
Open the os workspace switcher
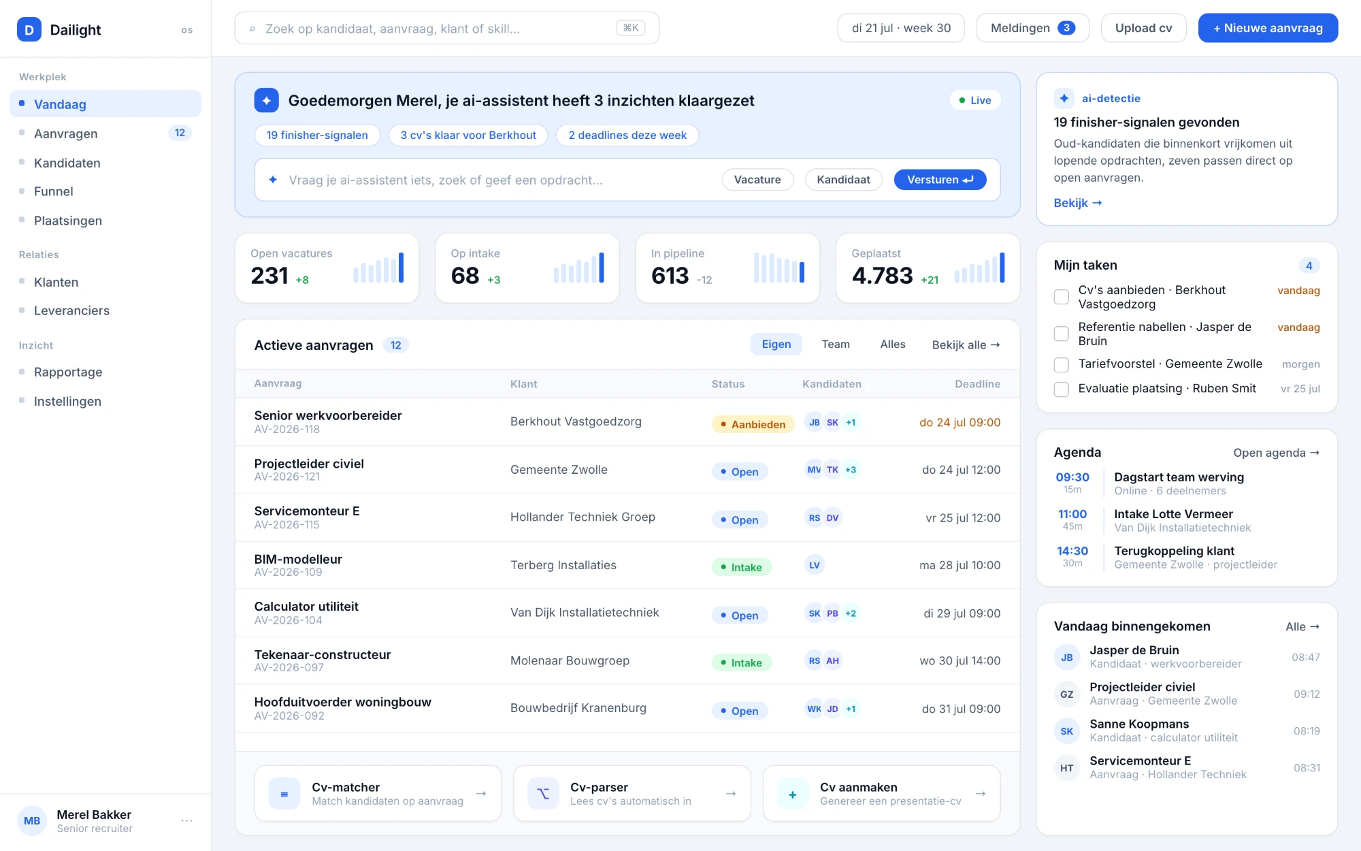click(x=186, y=30)
